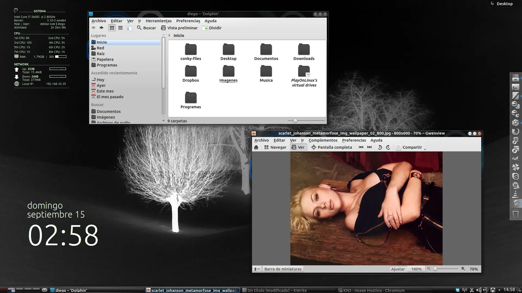The height and width of the screenshot is (293, 522).
Task: Toggle Ajustar zoom-to-fit button
Action: point(398,269)
